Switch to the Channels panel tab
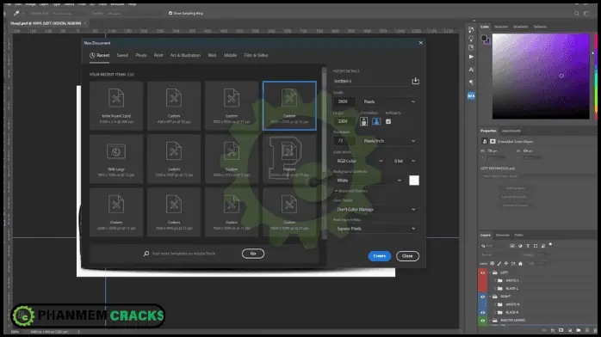The height and width of the screenshot is (337, 601). (x=503, y=235)
